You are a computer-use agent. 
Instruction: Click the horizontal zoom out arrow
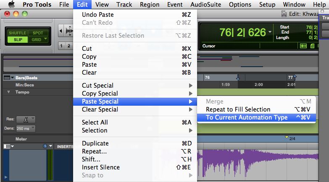(61, 31)
